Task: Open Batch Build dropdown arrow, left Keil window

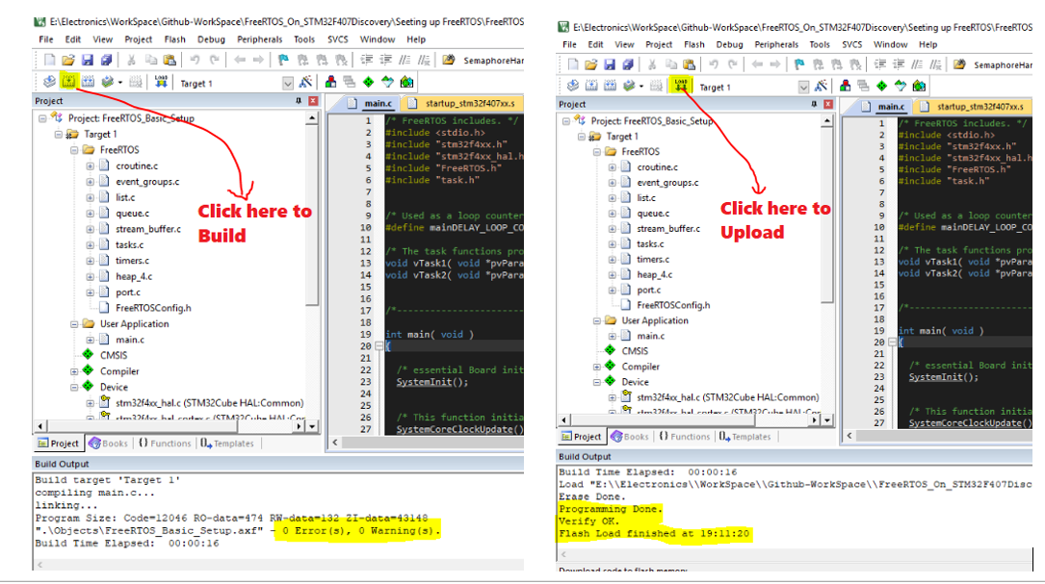Action: [120, 83]
